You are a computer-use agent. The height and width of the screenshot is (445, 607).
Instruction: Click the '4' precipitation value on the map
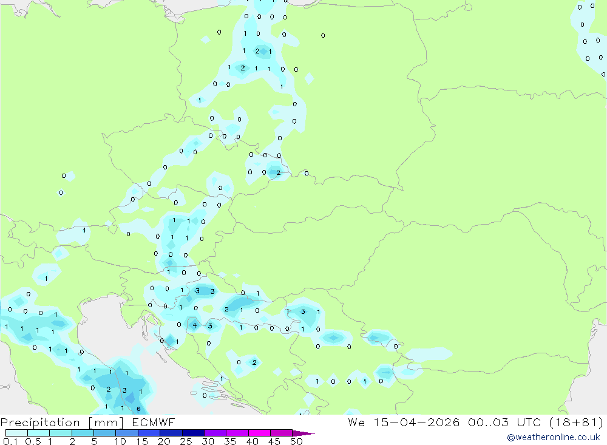tap(195, 325)
